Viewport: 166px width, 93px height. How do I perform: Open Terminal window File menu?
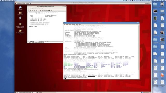tap(65, 24)
